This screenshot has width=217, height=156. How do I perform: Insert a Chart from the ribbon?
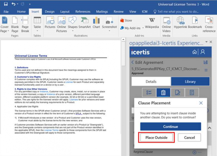coord(96,23)
